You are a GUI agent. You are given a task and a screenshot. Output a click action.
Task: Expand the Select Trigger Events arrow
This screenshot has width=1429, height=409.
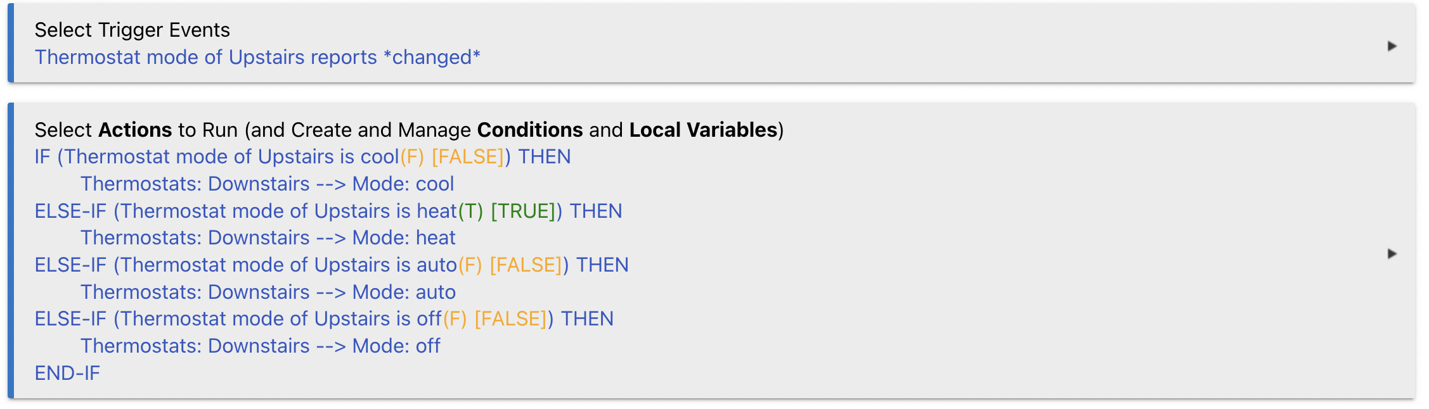coord(1392,46)
